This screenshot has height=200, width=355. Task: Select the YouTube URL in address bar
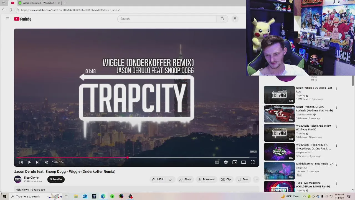pos(71,10)
